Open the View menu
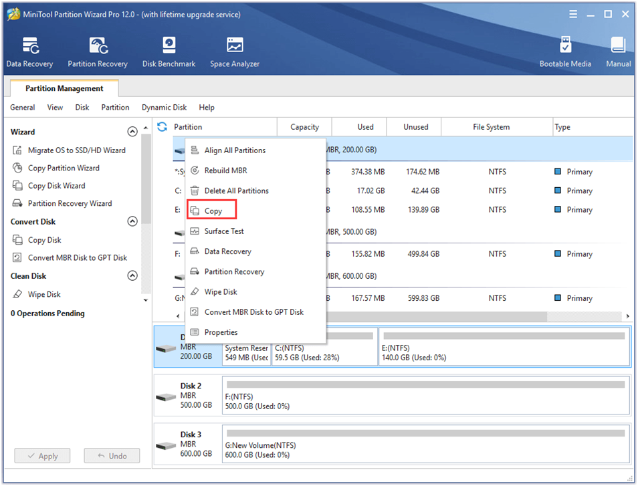The height and width of the screenshot is (486, 638). pos(55,108)
